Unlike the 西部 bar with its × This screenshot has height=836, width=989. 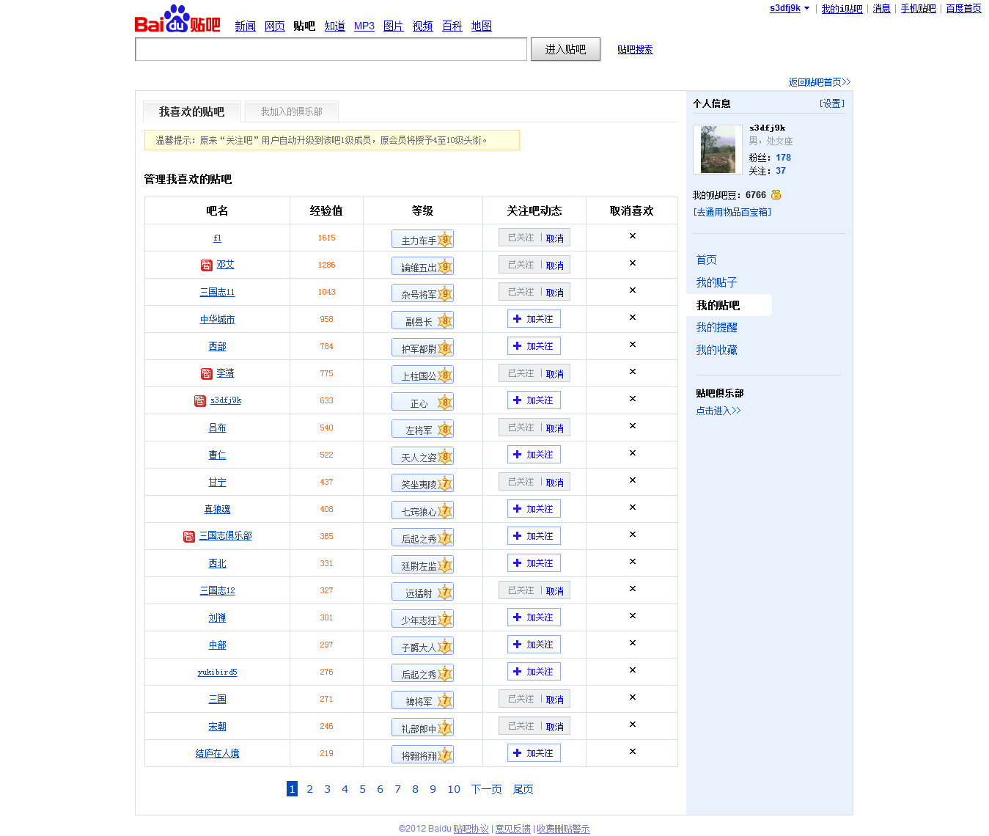point(632,345)
